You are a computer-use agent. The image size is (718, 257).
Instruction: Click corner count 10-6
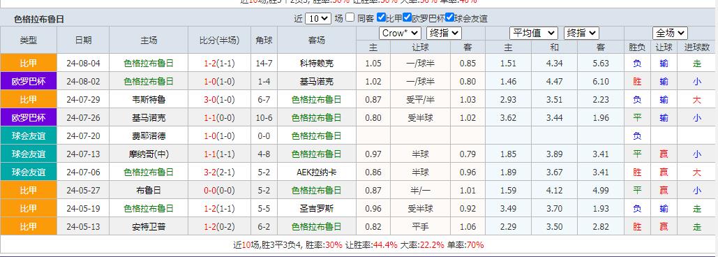[264, 118]
